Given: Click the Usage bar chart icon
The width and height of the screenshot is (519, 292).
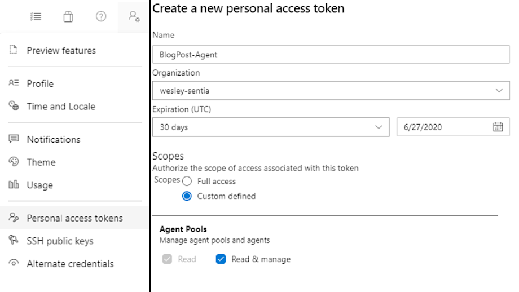Looking at the screenshot, I should coord(14,184).
